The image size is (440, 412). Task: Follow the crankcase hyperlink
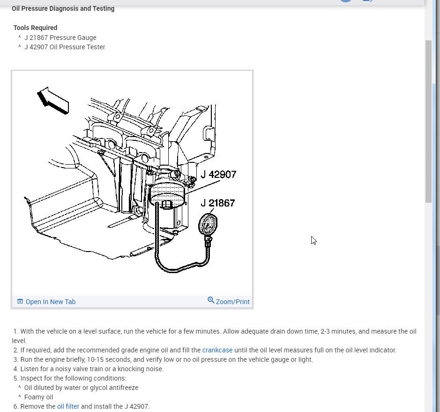tap(217, 350)
